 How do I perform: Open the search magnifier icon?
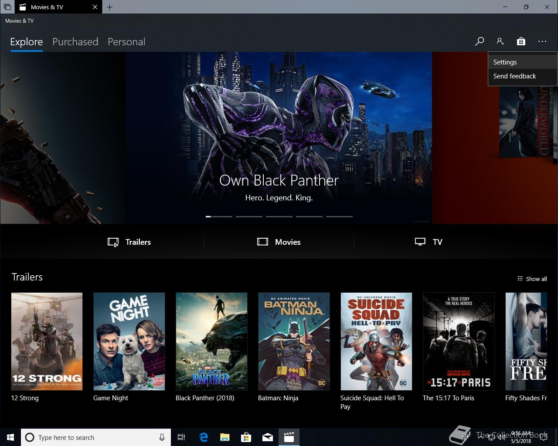click(480, 41)
